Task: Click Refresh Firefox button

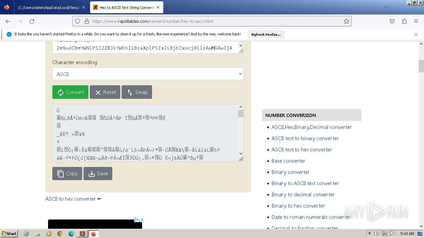Action: tap(266, 34)
